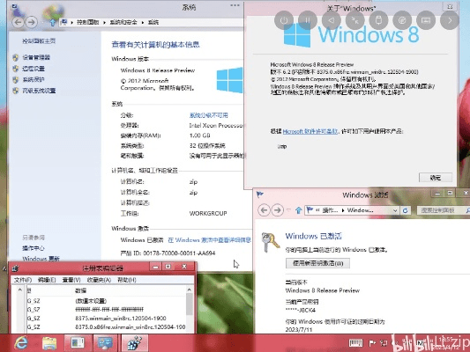Open 控制面板主页 in the sidebar

[39, 41]
